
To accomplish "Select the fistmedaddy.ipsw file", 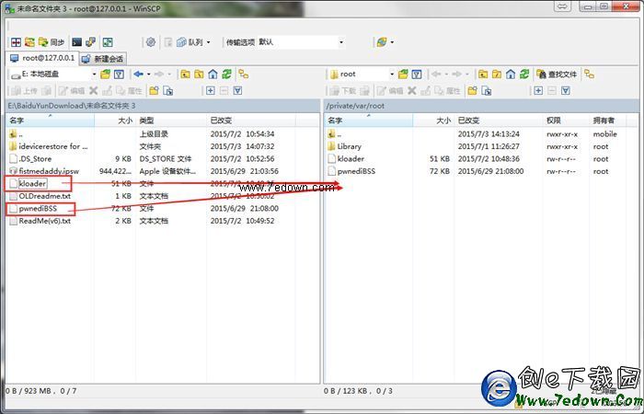I will (43, 171).
